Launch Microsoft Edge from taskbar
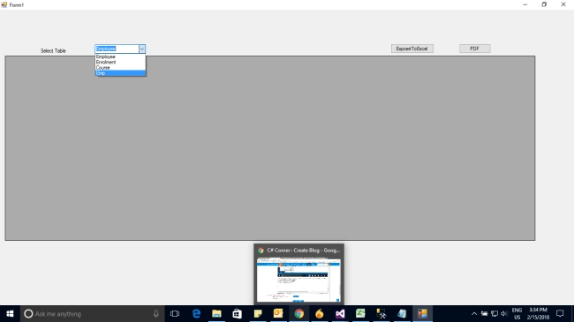The image size is (574, 322). [196, 313]
